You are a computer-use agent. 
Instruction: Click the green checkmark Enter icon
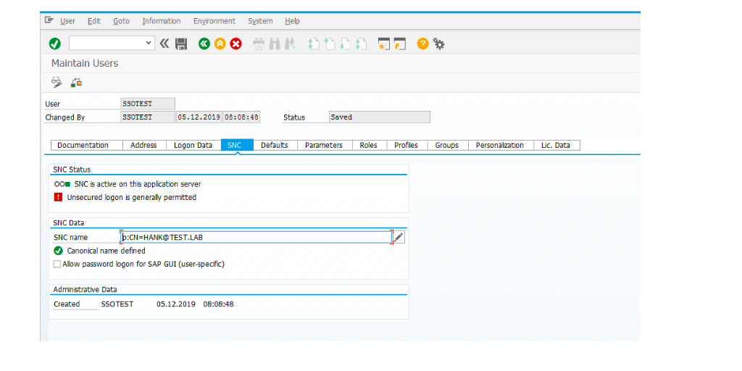[55, 44]
